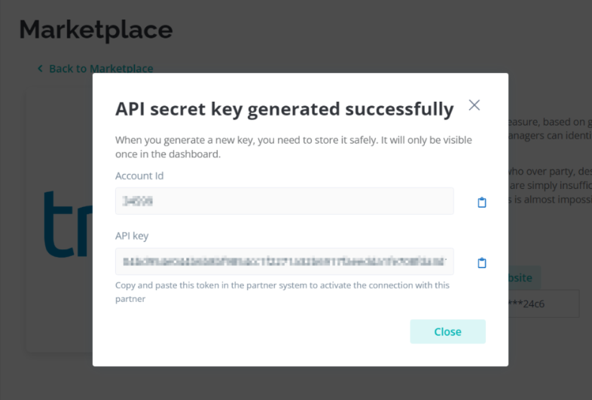Click the dimmed partner description text
The height and width of the screenshot is (400, 592).
[550, 160]
